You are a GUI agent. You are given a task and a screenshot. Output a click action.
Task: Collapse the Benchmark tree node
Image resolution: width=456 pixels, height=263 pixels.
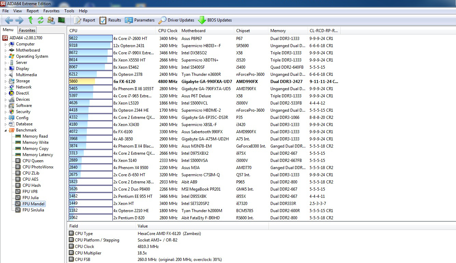coord(5,130)
